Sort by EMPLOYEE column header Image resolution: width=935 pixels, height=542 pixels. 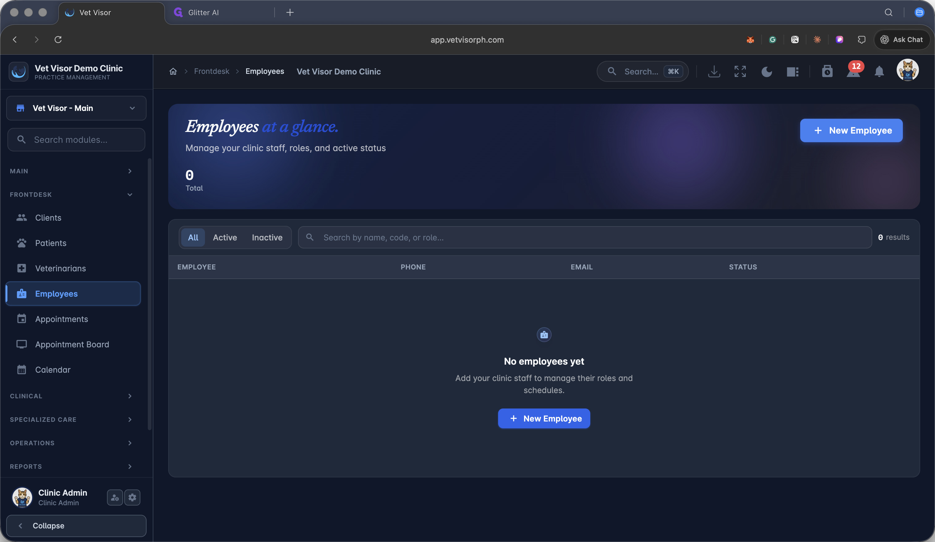click(196, 267)
